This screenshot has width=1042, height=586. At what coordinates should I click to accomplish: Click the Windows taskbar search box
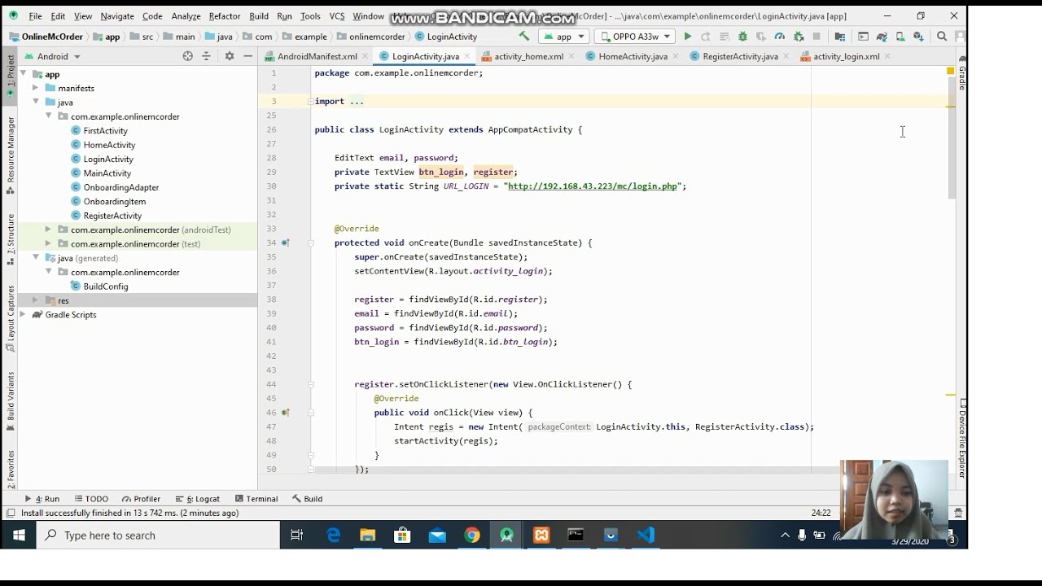click(159, 535)
